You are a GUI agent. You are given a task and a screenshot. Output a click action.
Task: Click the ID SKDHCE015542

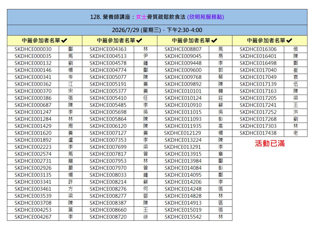[x=183, y=217]
